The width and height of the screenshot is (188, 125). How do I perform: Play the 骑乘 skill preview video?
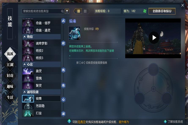point(154,38)
